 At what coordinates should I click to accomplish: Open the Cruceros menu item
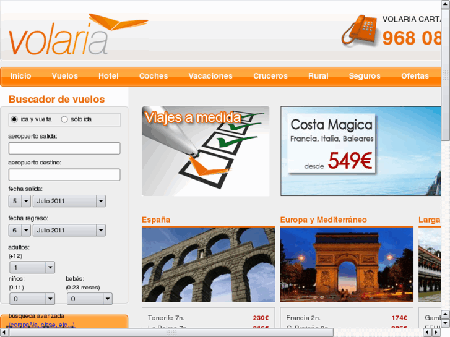(x=270, y=76)
